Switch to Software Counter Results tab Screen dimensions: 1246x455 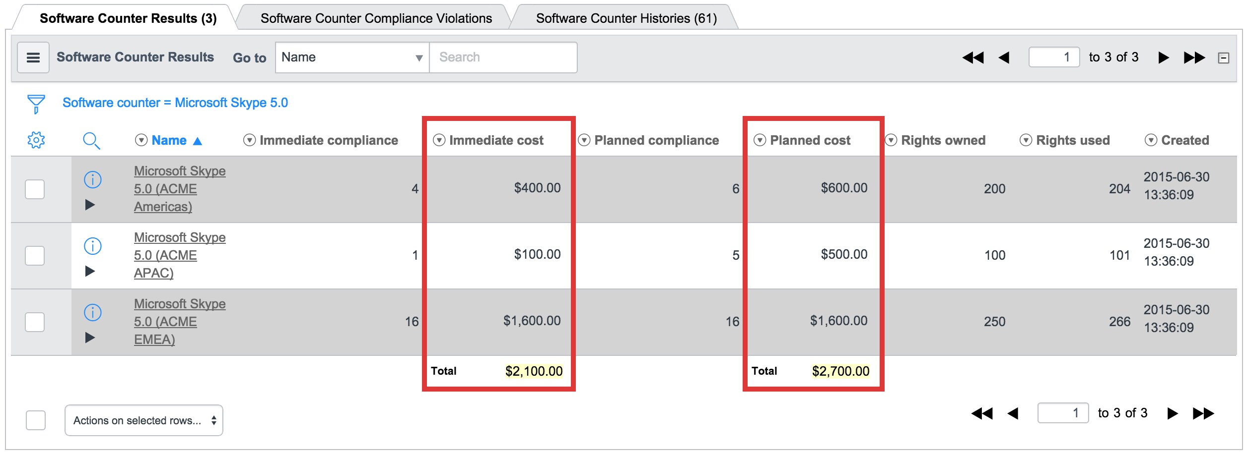click(128, 18)
